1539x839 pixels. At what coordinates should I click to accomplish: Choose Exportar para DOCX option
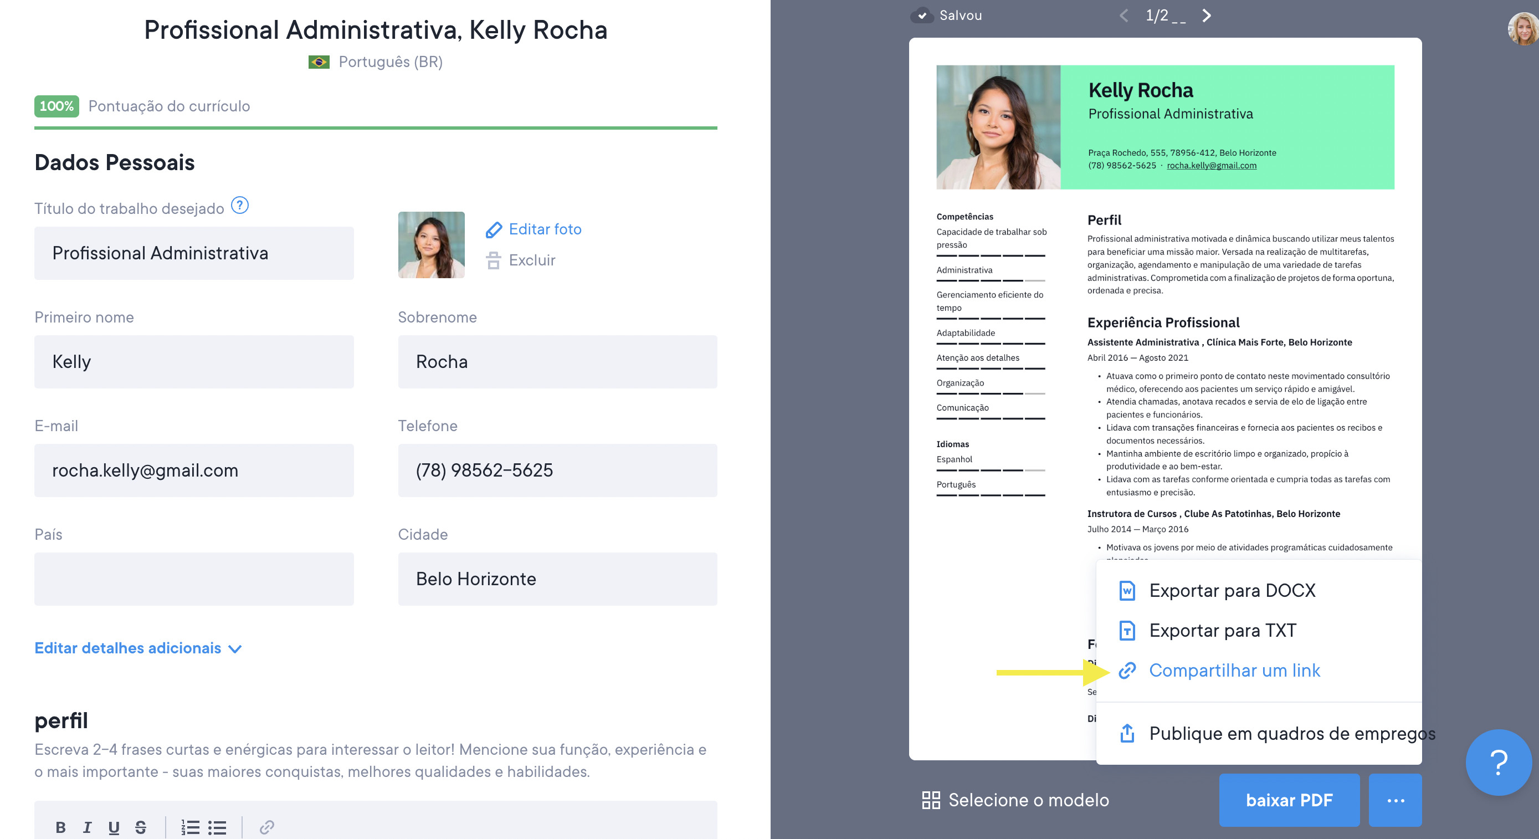pyautogui.click(x=1232, y=590)
